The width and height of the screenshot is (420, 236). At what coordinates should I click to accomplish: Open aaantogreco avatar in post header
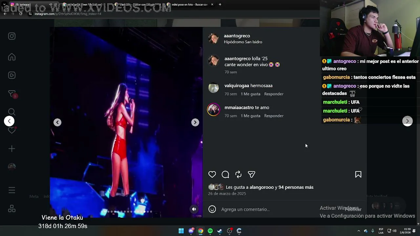click(x=214, y=38)
